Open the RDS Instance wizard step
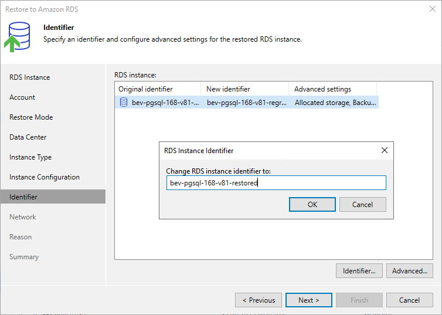 tap(29, 77)
